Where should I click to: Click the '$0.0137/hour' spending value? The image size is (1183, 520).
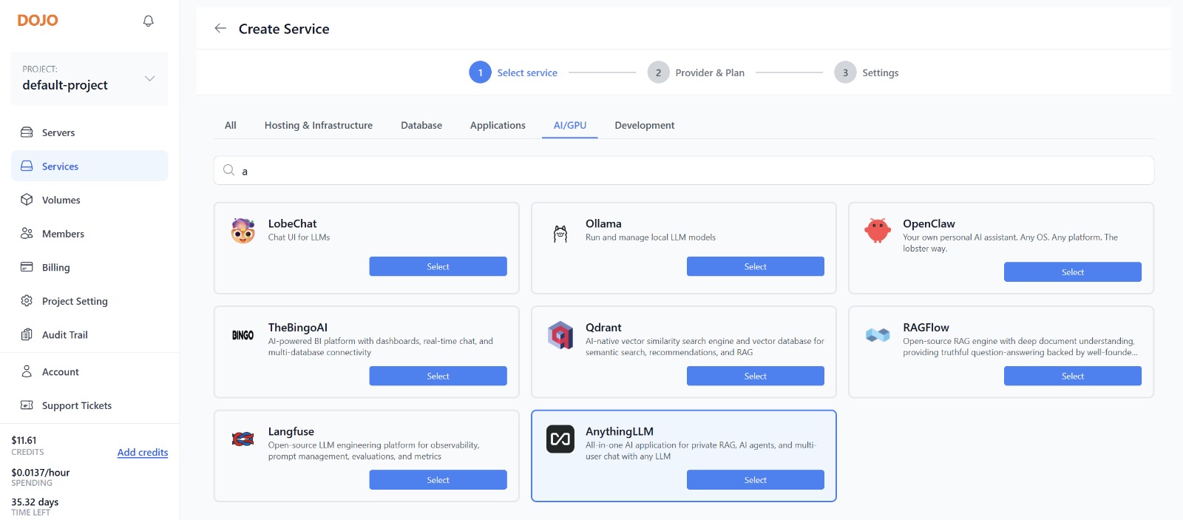click(41, 472)
